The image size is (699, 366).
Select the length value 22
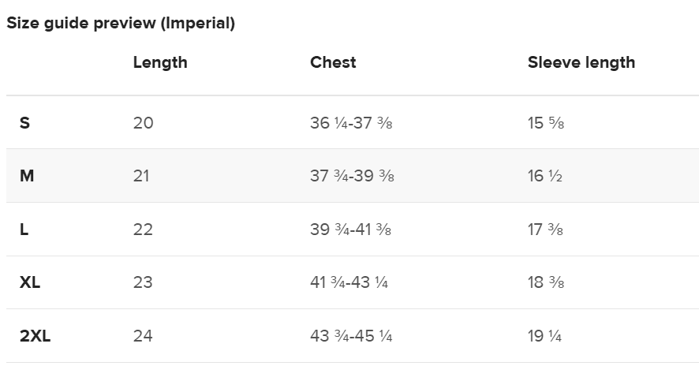coord(143,229)
